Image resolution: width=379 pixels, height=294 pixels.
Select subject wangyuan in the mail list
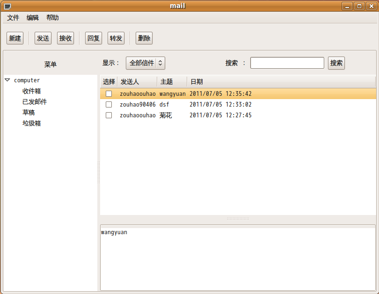172,93
